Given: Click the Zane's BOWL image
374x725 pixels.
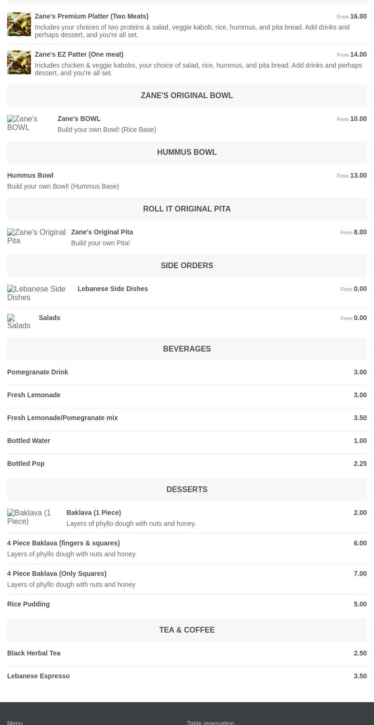Looking at the screenshot, I should click(29, 123).
